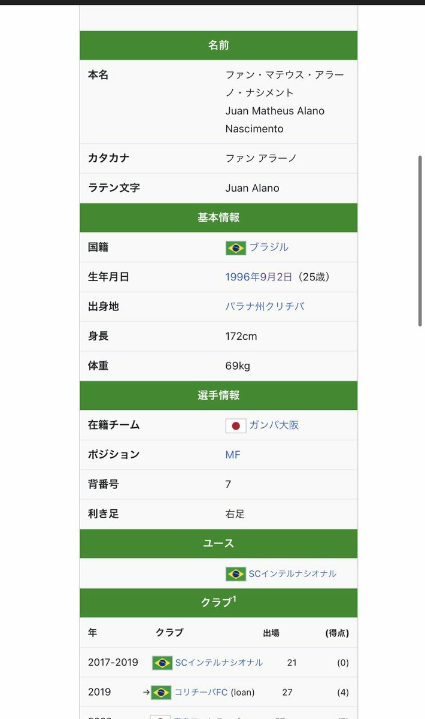This screenshot has width=425, height=719.
Task: Click the Brazil flag in the 2017-2019 row
Action: coord(162,663)
